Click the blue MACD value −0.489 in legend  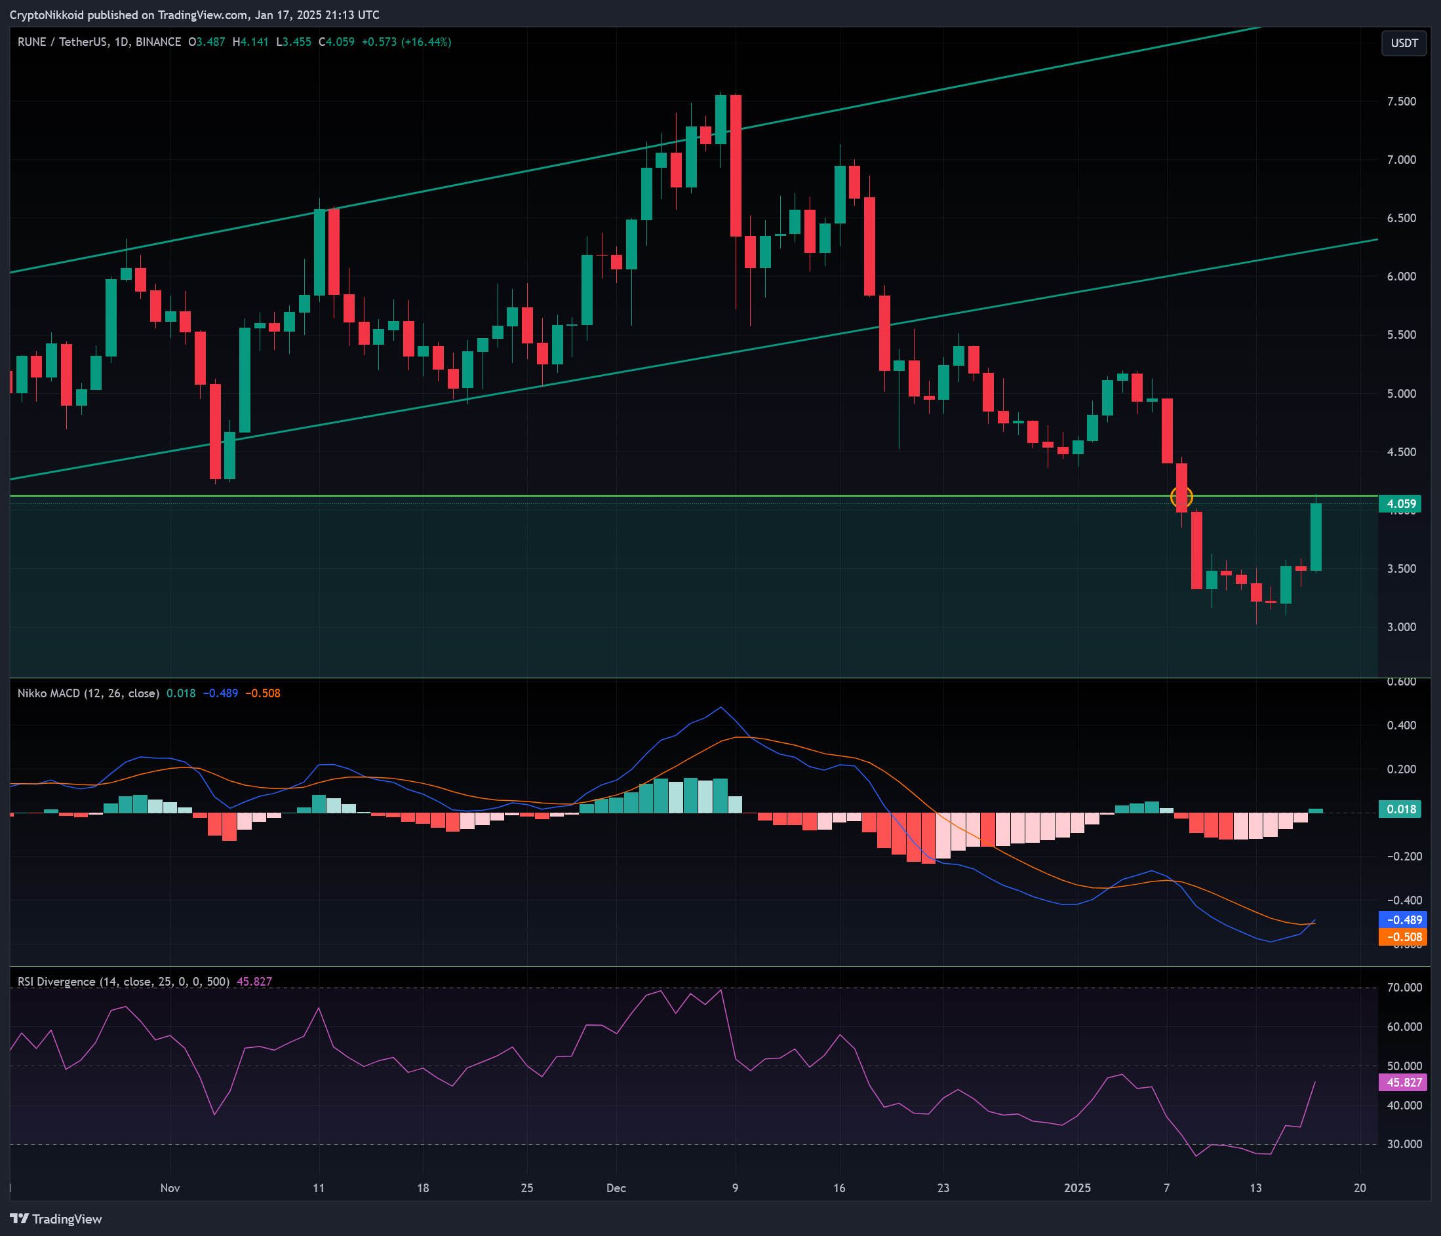(220, 694)
